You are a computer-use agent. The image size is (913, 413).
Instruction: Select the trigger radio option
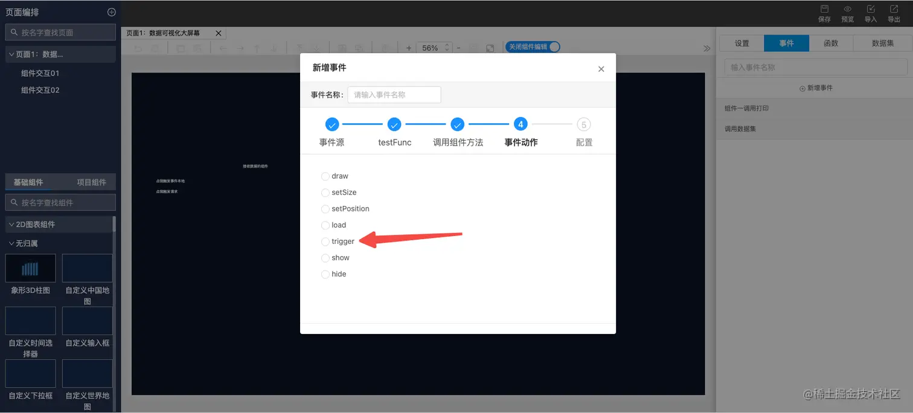pyautogui.click(x=325, y=242)
